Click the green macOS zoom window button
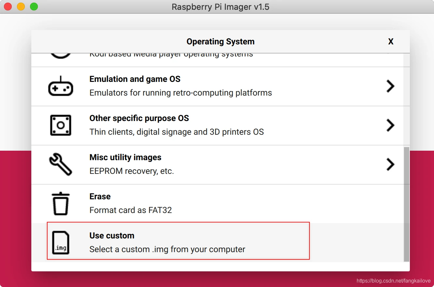Image resolution: width=434 pixels, height=287 pixels. pyautogui.click(x=34, y=7)
